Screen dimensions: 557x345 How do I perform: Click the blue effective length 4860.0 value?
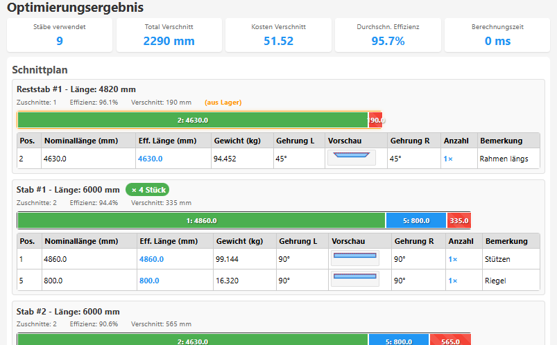point(151,259)
